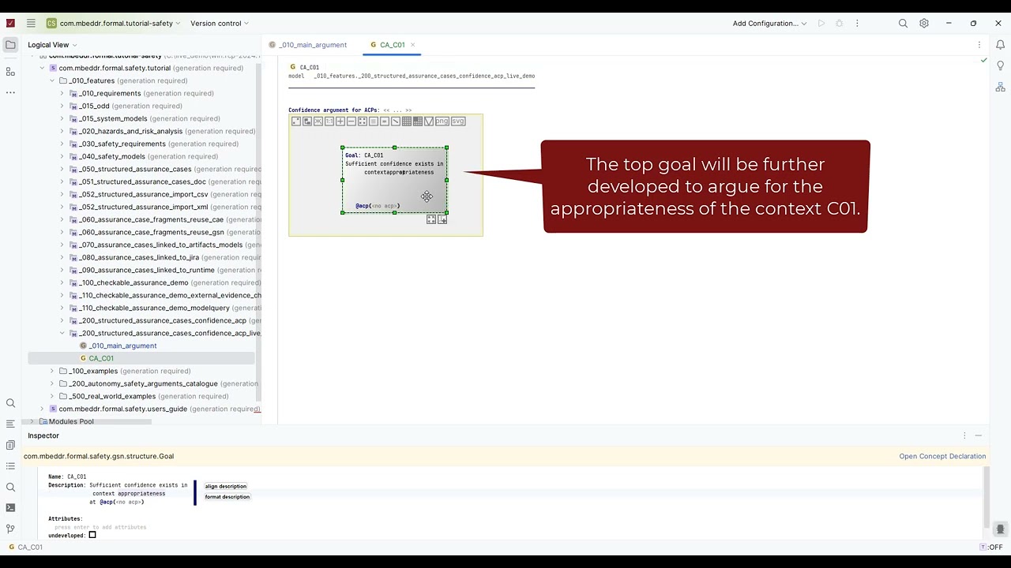The height and width of the screenshot is (568, 1011).
Task: Open more tool windows ellipsis in left sidebar
Action: (x=10, y=92)
